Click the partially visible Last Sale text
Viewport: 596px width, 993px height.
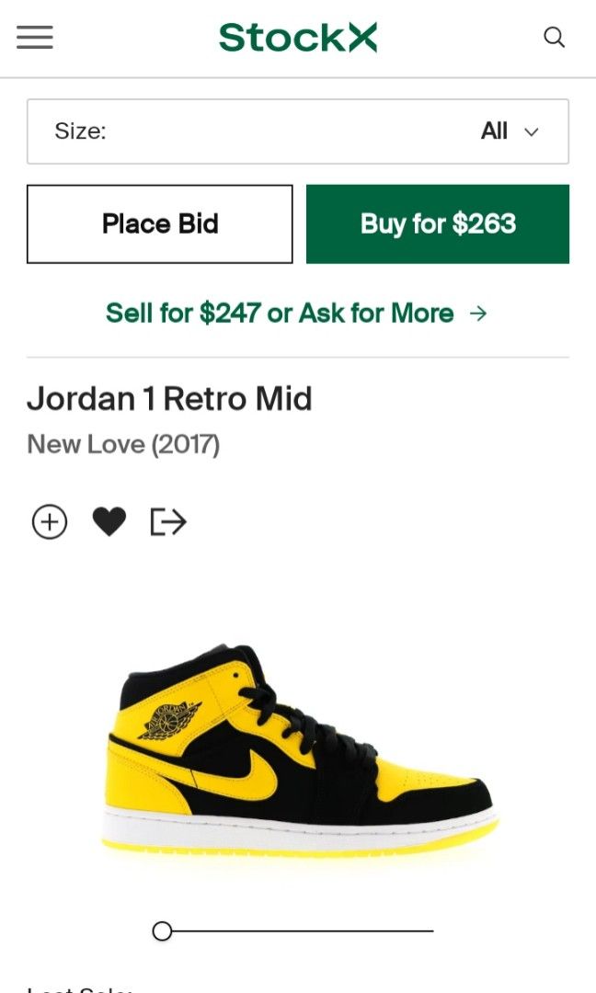[x=80, y=988]
